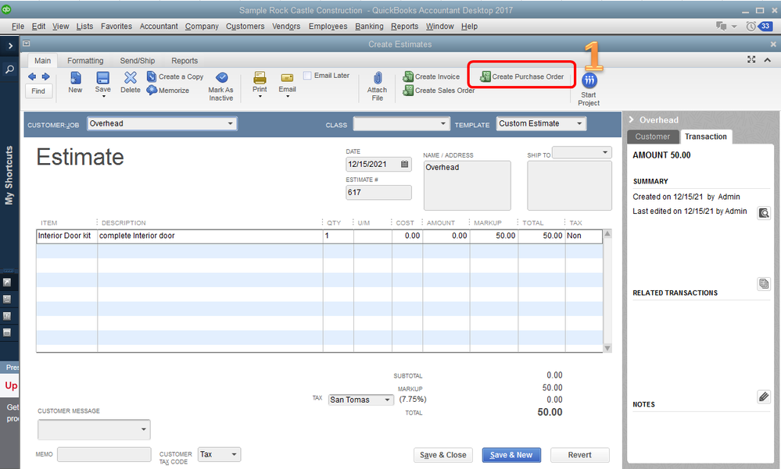
Task: Collapse the ribbon with the up chevron
Action: [x=768, y=59]
